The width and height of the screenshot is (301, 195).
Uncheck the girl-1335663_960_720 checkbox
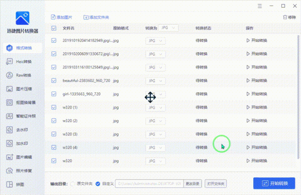[54, 94]
